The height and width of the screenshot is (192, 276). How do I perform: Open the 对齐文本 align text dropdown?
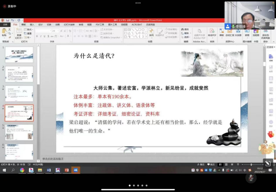tap(107, 34)
